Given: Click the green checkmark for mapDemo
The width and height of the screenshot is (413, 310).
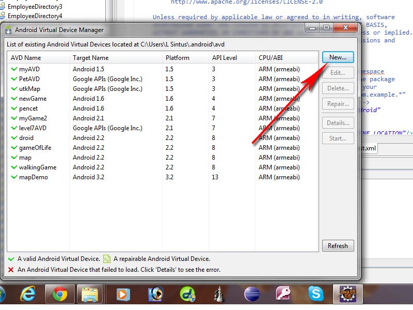Looking at the screenshot, I should (x=14, y=177).
